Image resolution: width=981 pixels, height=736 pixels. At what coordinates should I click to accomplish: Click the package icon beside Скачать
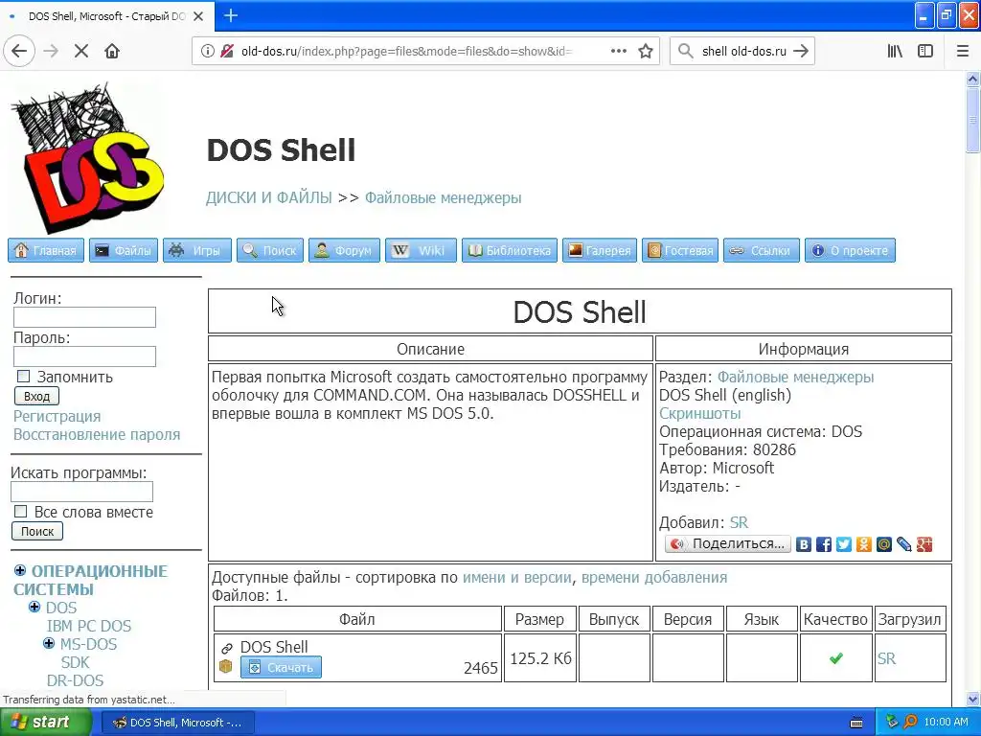226,667
